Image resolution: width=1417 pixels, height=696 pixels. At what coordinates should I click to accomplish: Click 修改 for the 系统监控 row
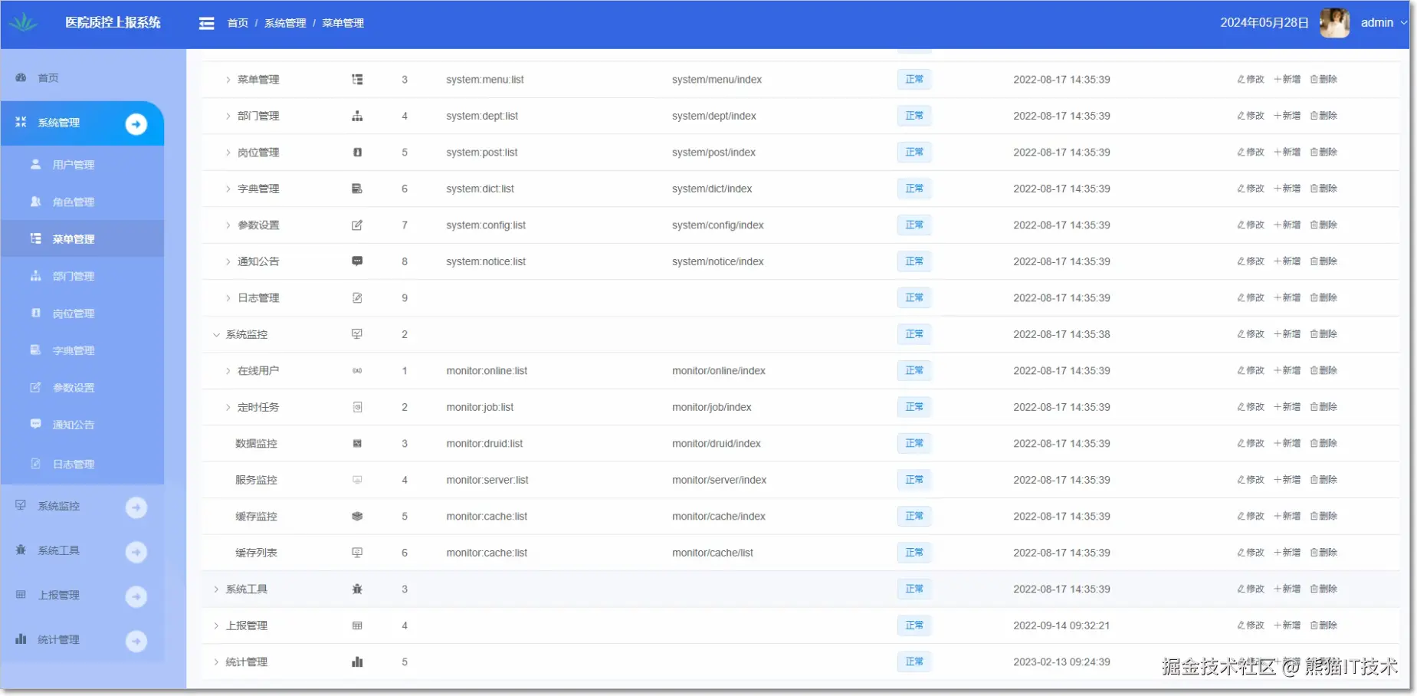pos(1251,334)
